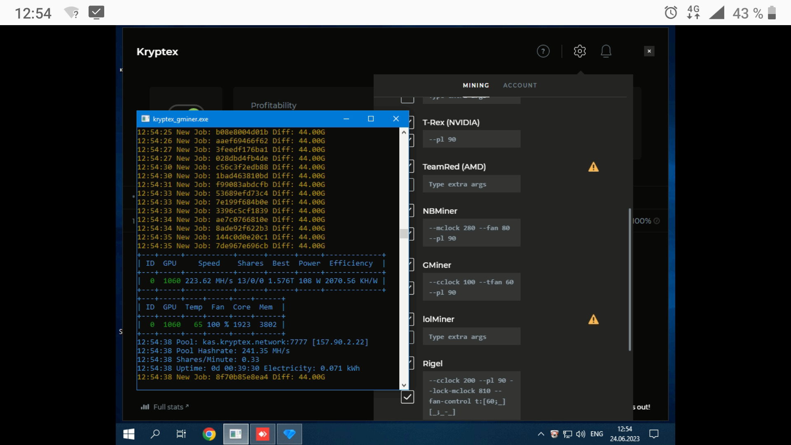This screenshot has width=791, height=445.
Task: Click the Pool Hashrate: 241.35 MH/s line
Action: click(213, 351)
